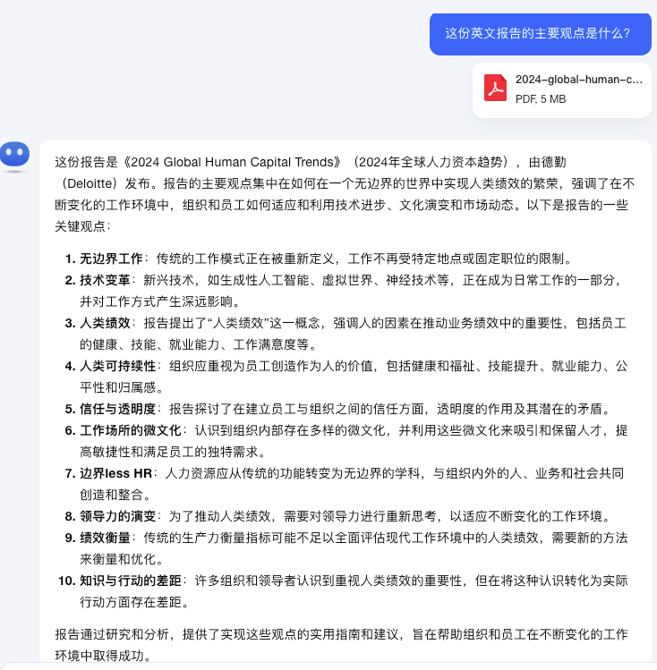Click list item '知识与行动的差距' heading

coord(131,581)
